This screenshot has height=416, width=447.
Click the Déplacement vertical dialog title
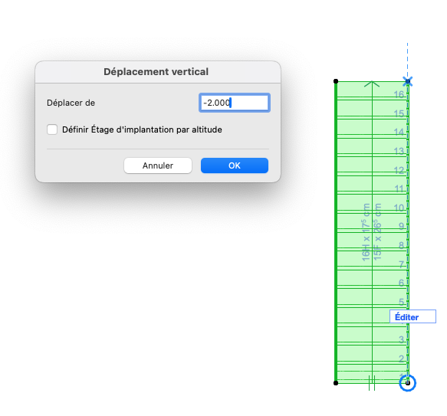pyautogui.click(x=156, y=72)
